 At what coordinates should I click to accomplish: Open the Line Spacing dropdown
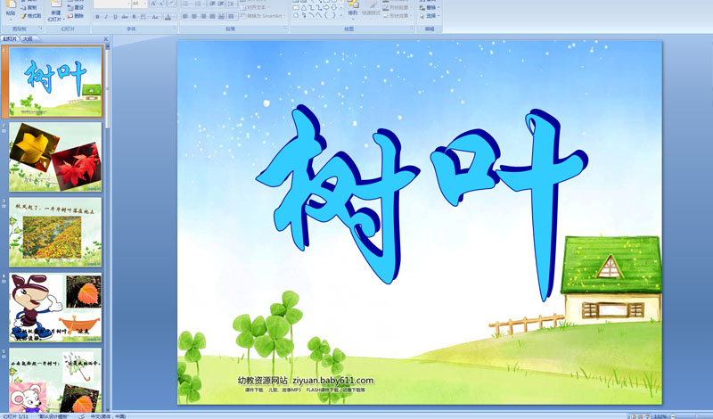click(231, 4)
